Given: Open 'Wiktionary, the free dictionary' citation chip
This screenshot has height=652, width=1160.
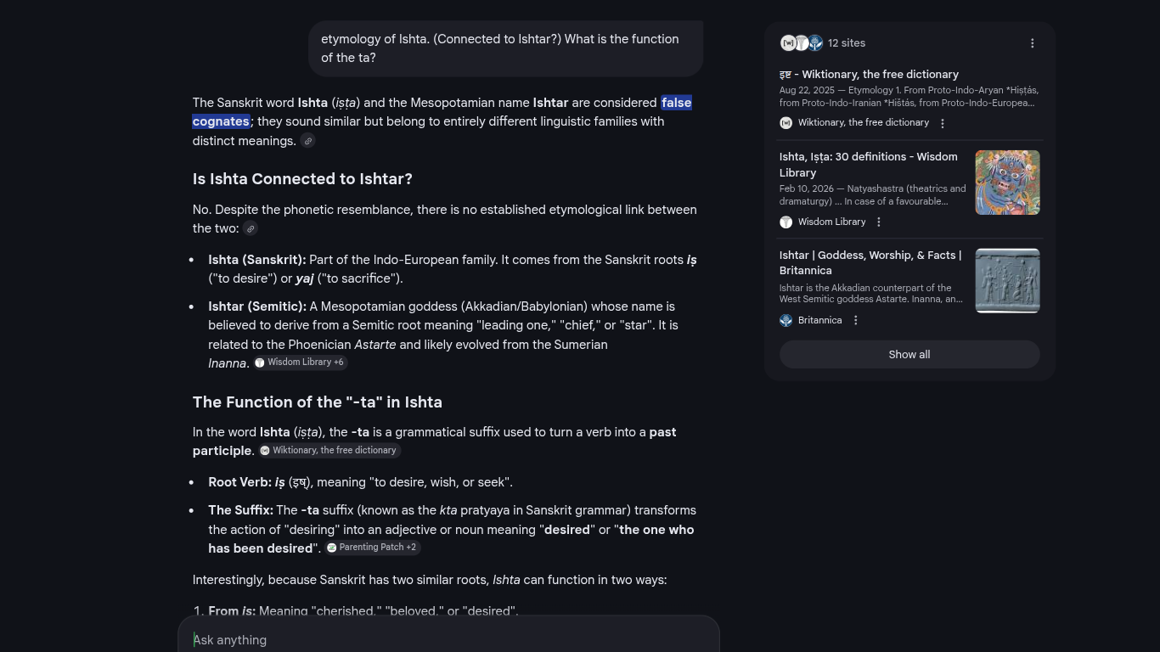Looking at the screenshot, I should click(329, 451).
